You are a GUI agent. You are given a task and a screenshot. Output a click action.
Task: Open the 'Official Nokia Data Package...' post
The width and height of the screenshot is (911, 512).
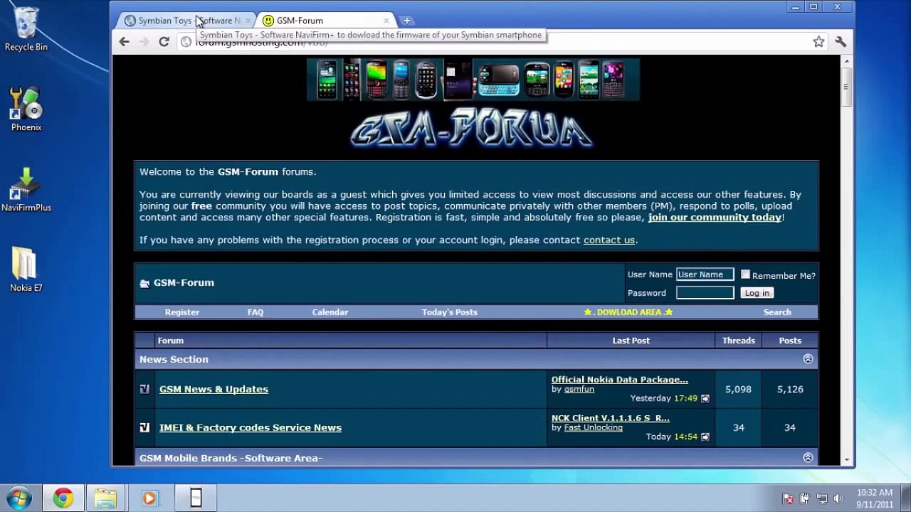620,380
